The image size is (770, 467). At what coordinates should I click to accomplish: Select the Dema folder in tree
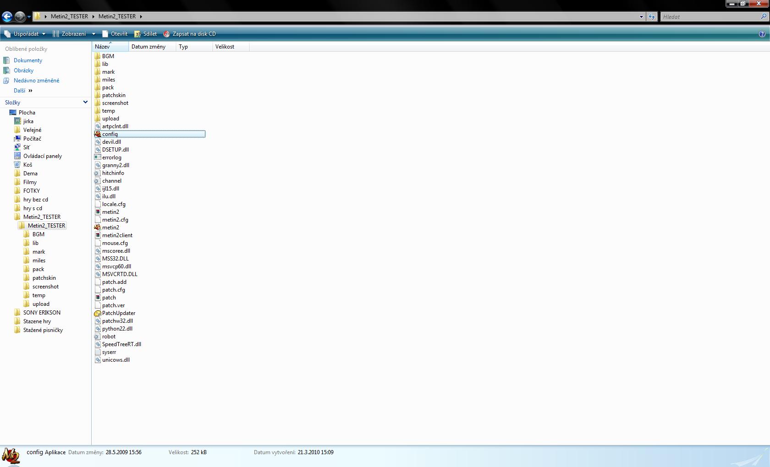(31, 174)
